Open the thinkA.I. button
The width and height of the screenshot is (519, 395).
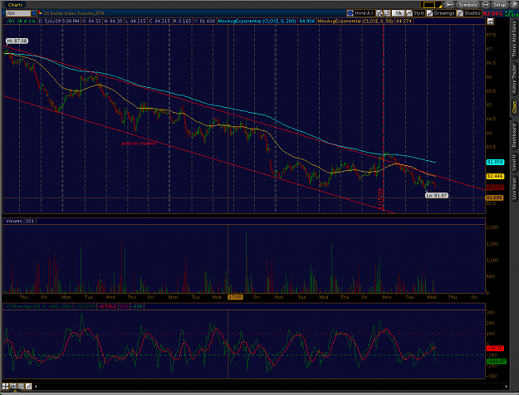360,13
